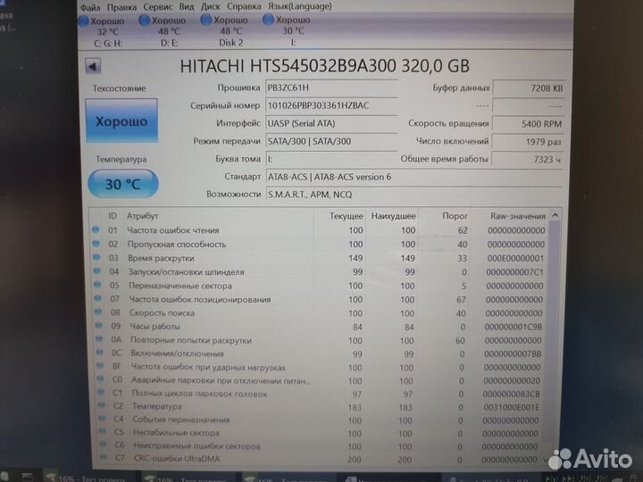Click the Raw-значения column header

(517, 216)
